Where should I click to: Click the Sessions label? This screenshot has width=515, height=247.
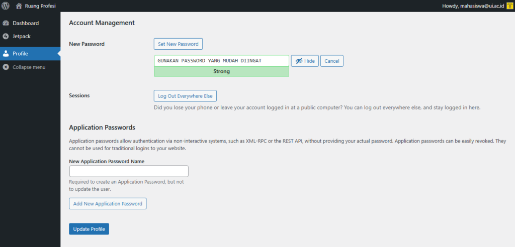tap(79, 96)
